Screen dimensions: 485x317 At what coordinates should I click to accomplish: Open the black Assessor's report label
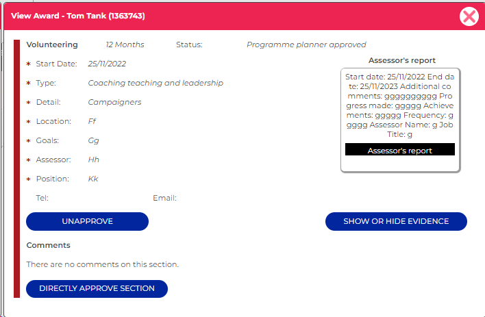[x=400, y=151]
